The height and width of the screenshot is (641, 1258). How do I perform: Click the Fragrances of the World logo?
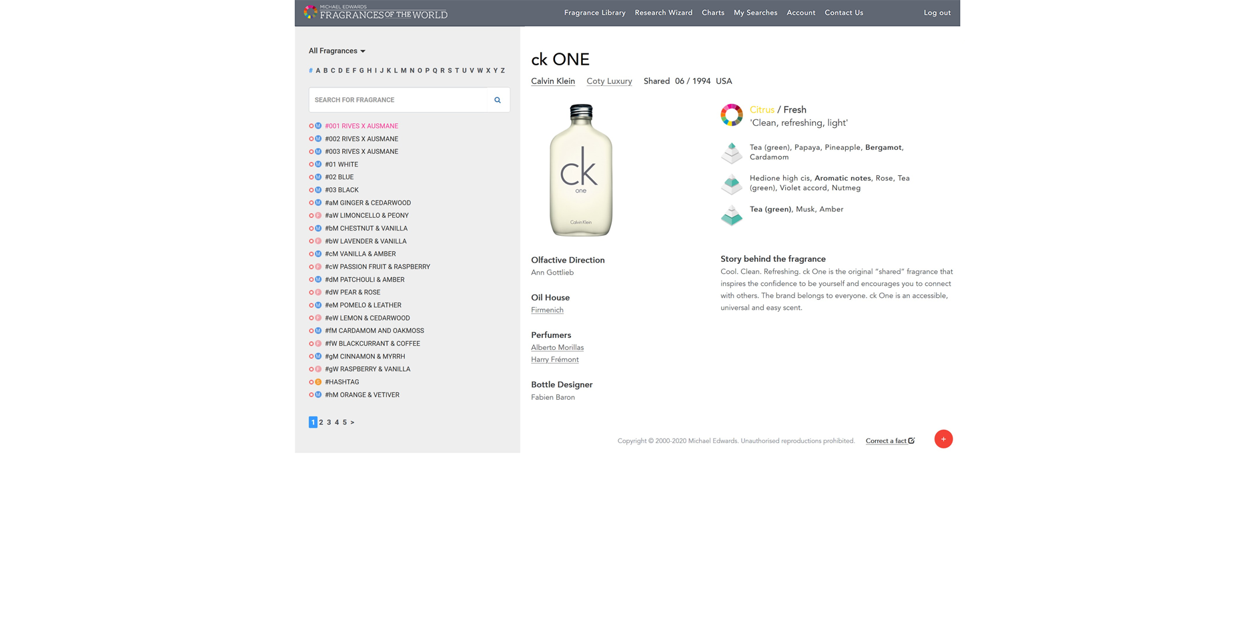pos(376,13)
